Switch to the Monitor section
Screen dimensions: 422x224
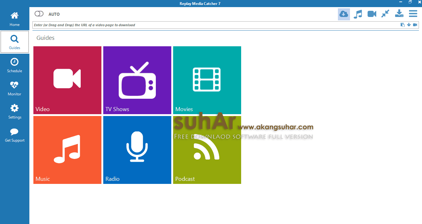pyautogui.click(x=15, y=89)
